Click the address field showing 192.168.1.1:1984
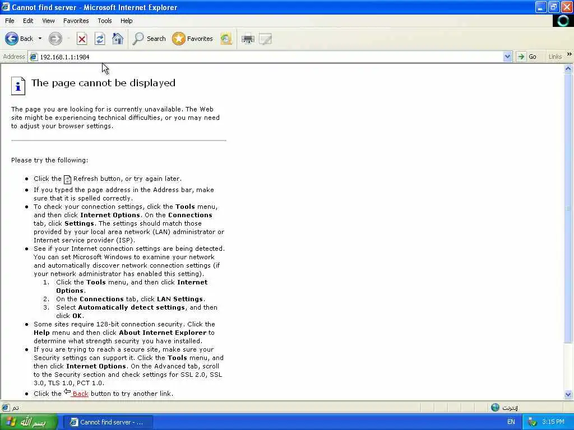The height and width of the screenshot is (430, 574). tap(270, 57)
